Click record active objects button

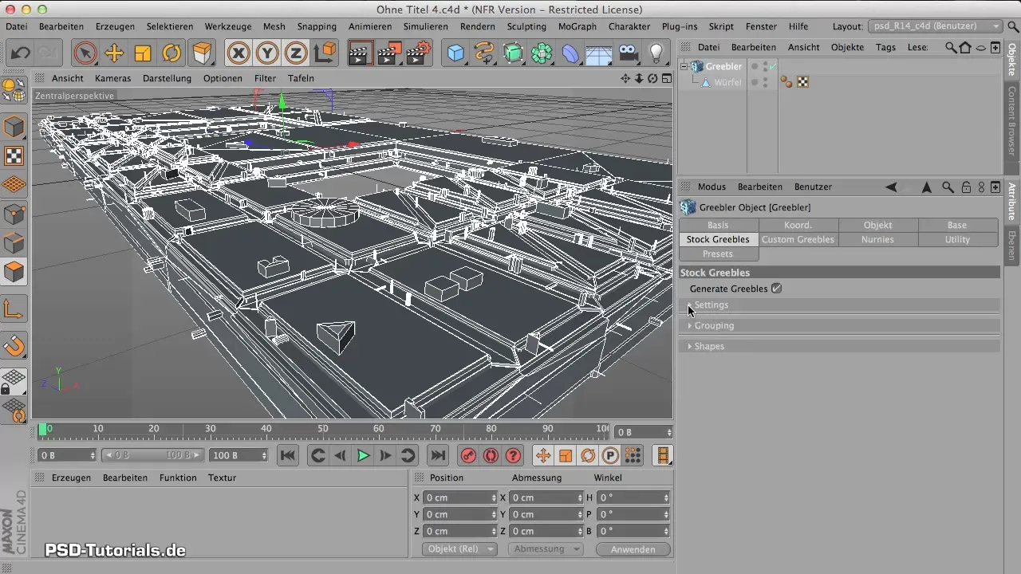coord(468,455)
